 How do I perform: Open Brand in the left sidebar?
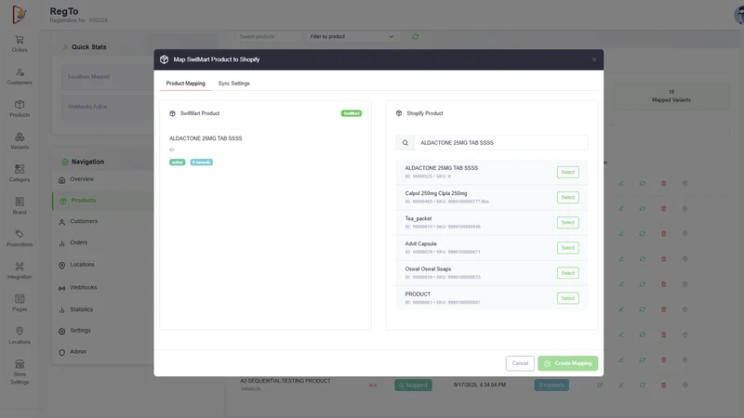coord(20,206)
